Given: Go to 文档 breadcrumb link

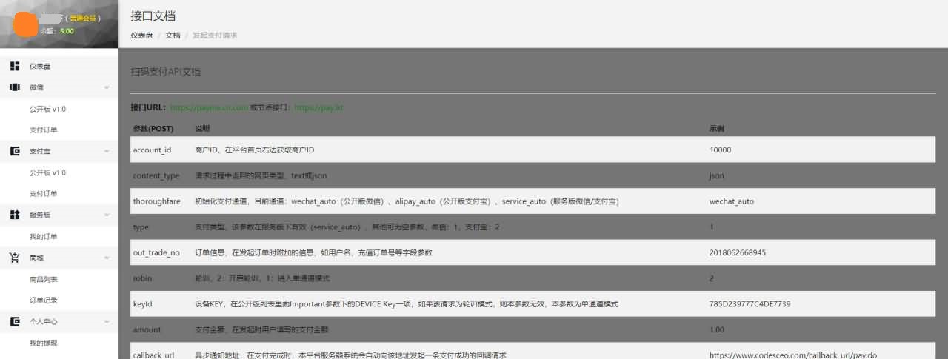Looking at the screenshot, I should click(173, 35).
